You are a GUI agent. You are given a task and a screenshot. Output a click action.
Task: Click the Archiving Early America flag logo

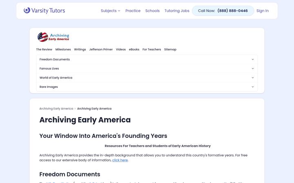[x=53, y=37]
